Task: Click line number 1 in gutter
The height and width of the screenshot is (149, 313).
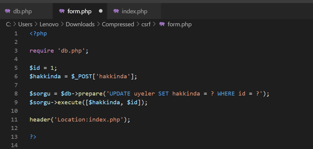Action: point(16,34)
